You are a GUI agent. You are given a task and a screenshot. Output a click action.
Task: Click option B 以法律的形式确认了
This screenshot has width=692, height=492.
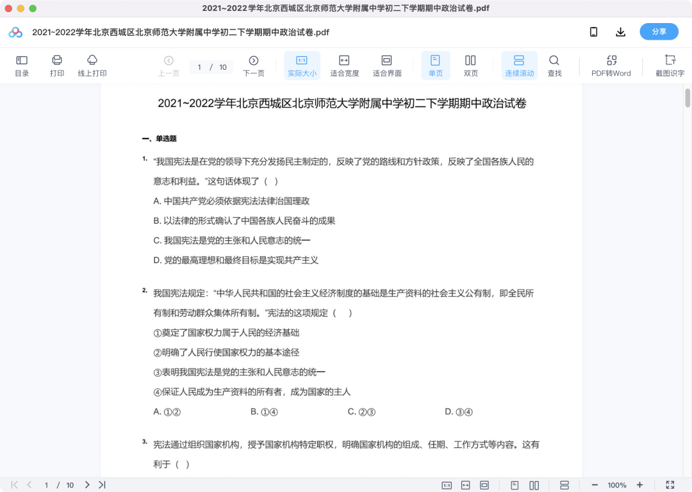coord(244,220)
